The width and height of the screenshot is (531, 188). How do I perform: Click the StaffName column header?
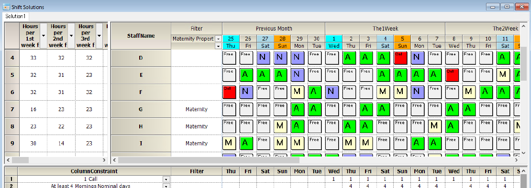141,36
